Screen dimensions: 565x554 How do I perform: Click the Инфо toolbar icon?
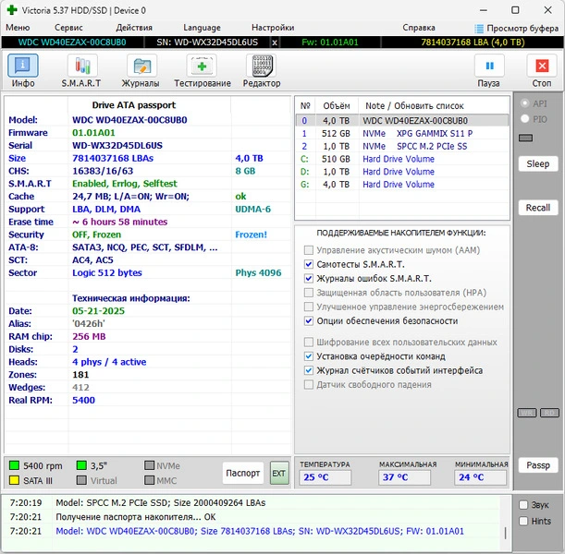23,66
